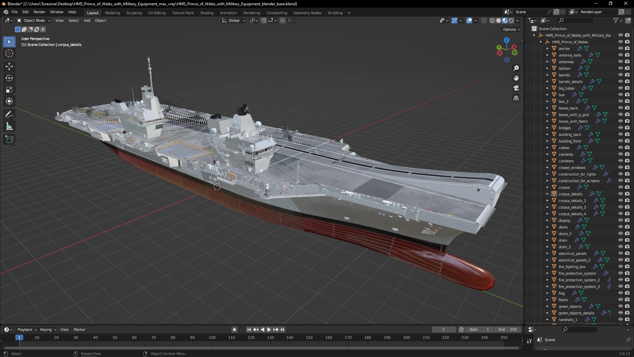Screen dimensions: 634x357
Task: Expand the doors tree item
Action: point(547,227)
